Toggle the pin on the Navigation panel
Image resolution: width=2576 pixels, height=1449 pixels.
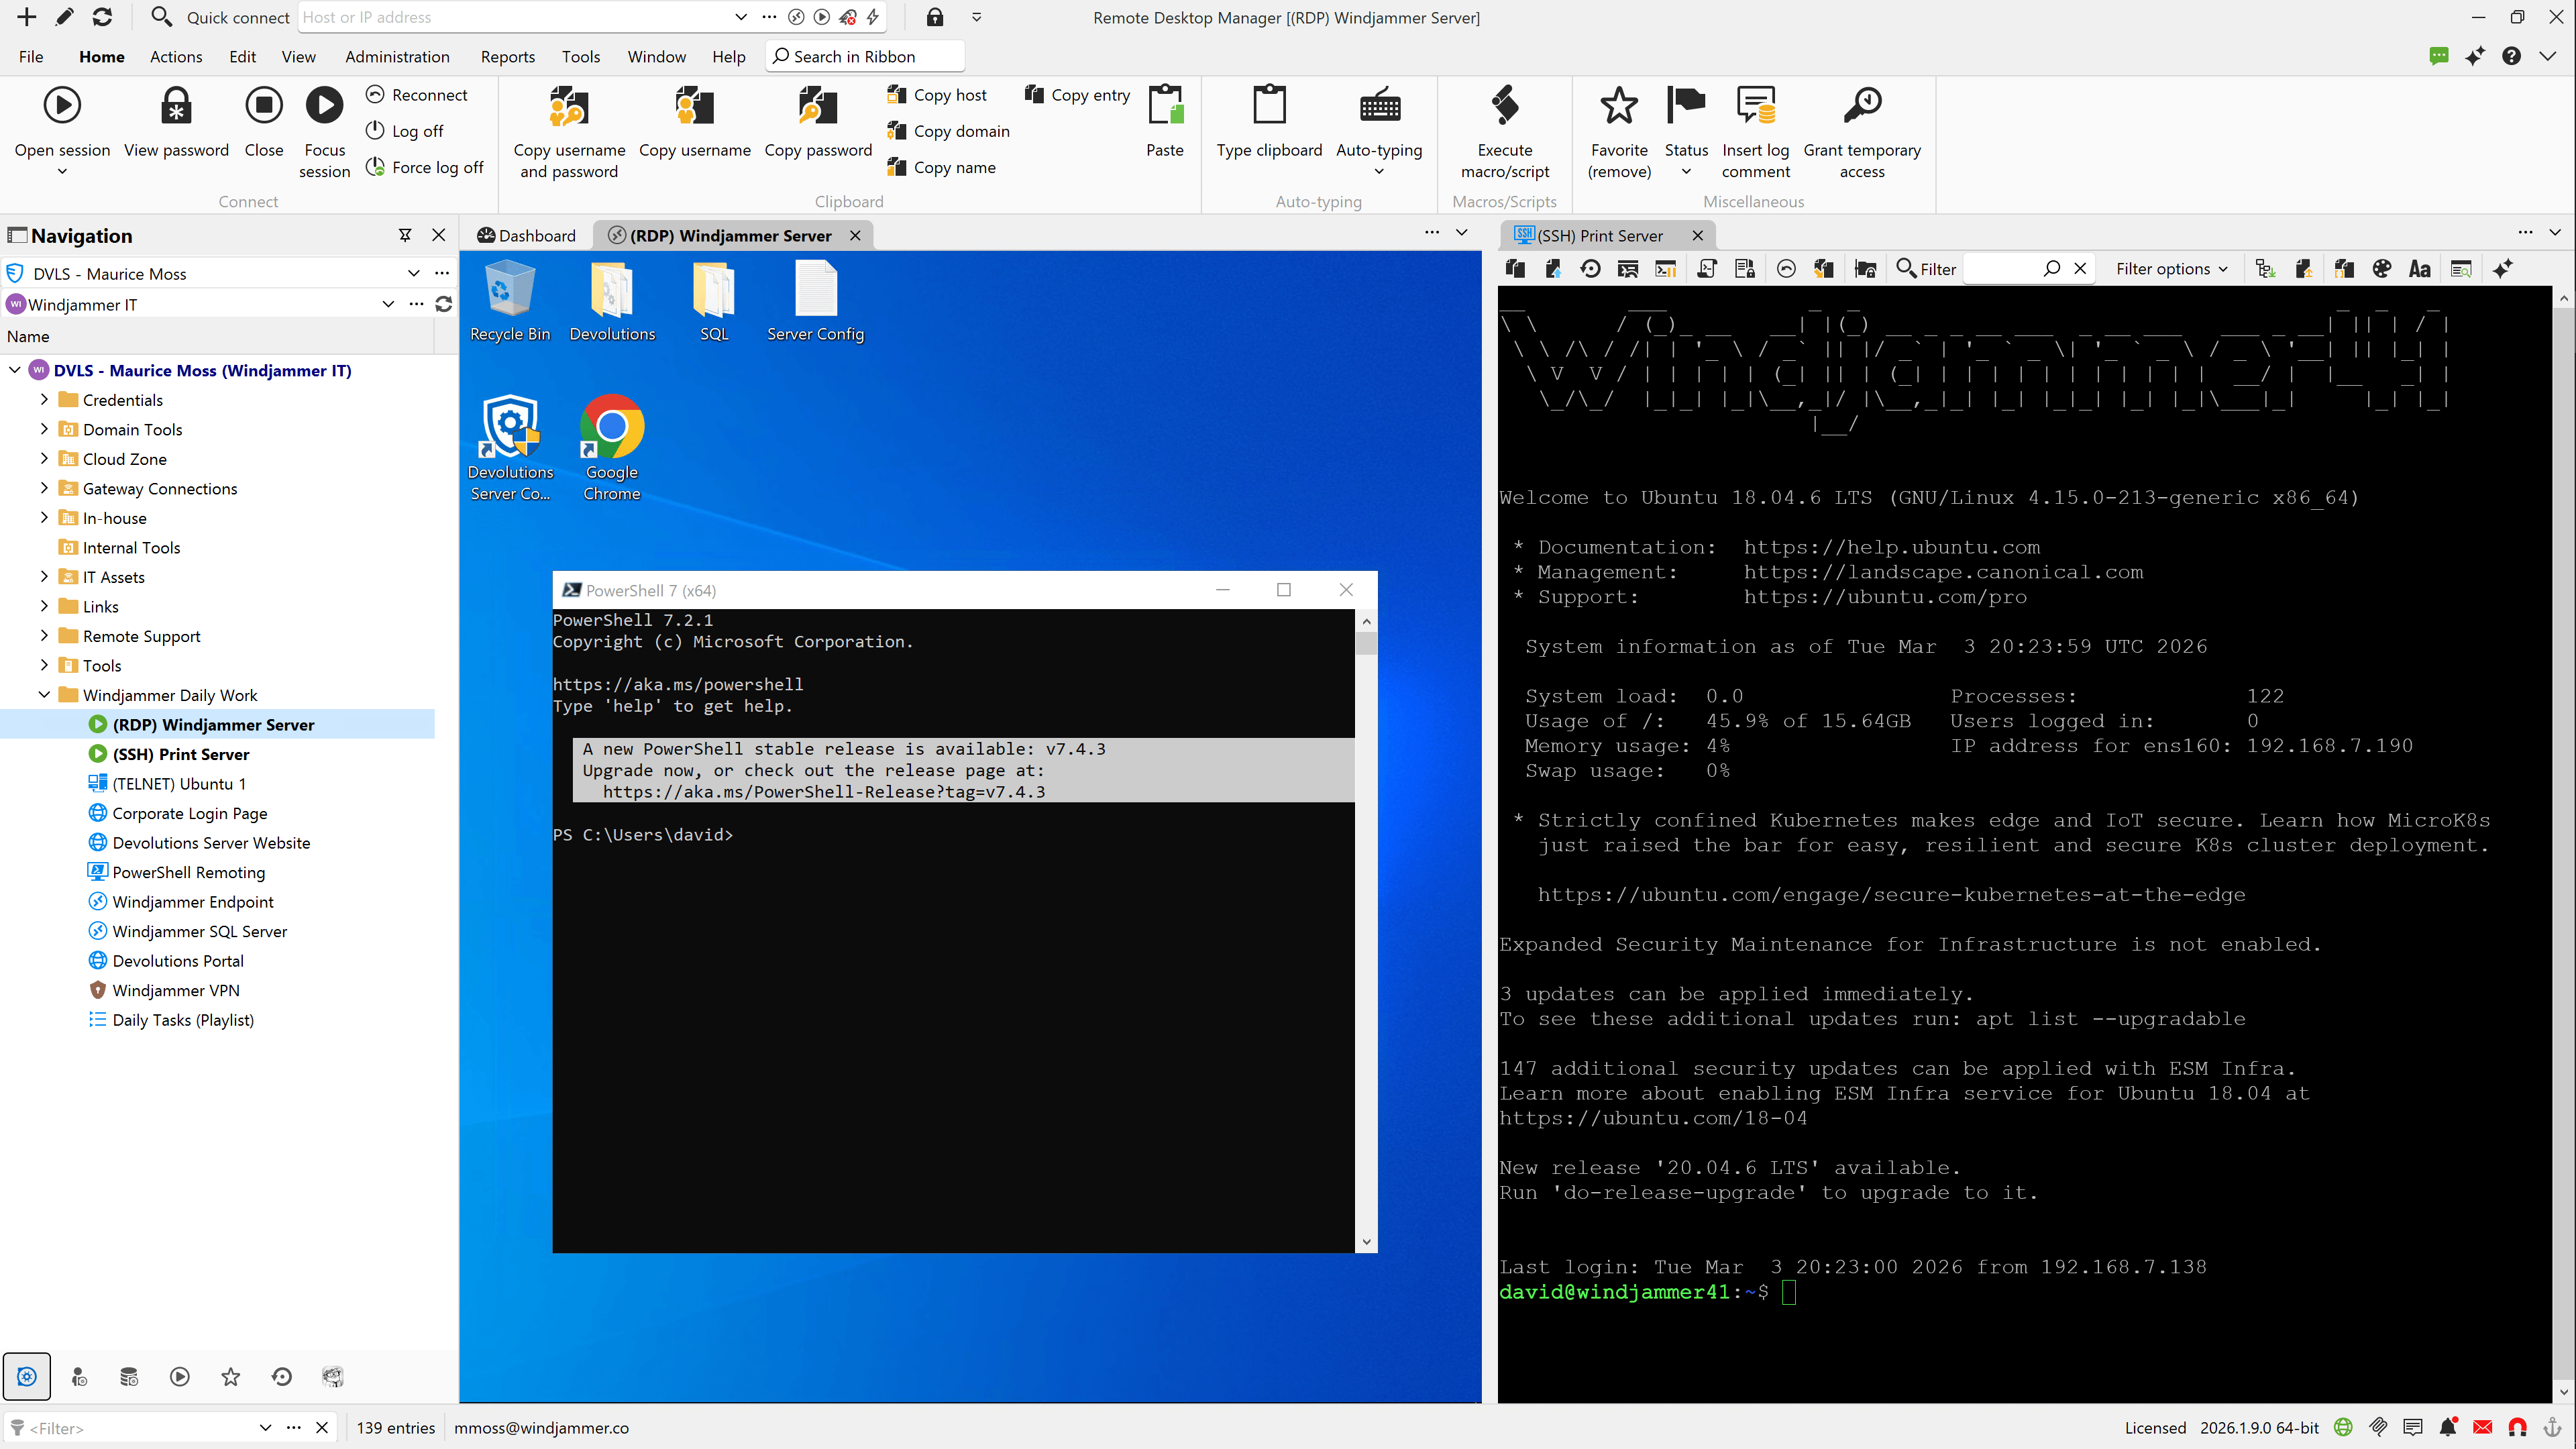click(x=405, y=234)
